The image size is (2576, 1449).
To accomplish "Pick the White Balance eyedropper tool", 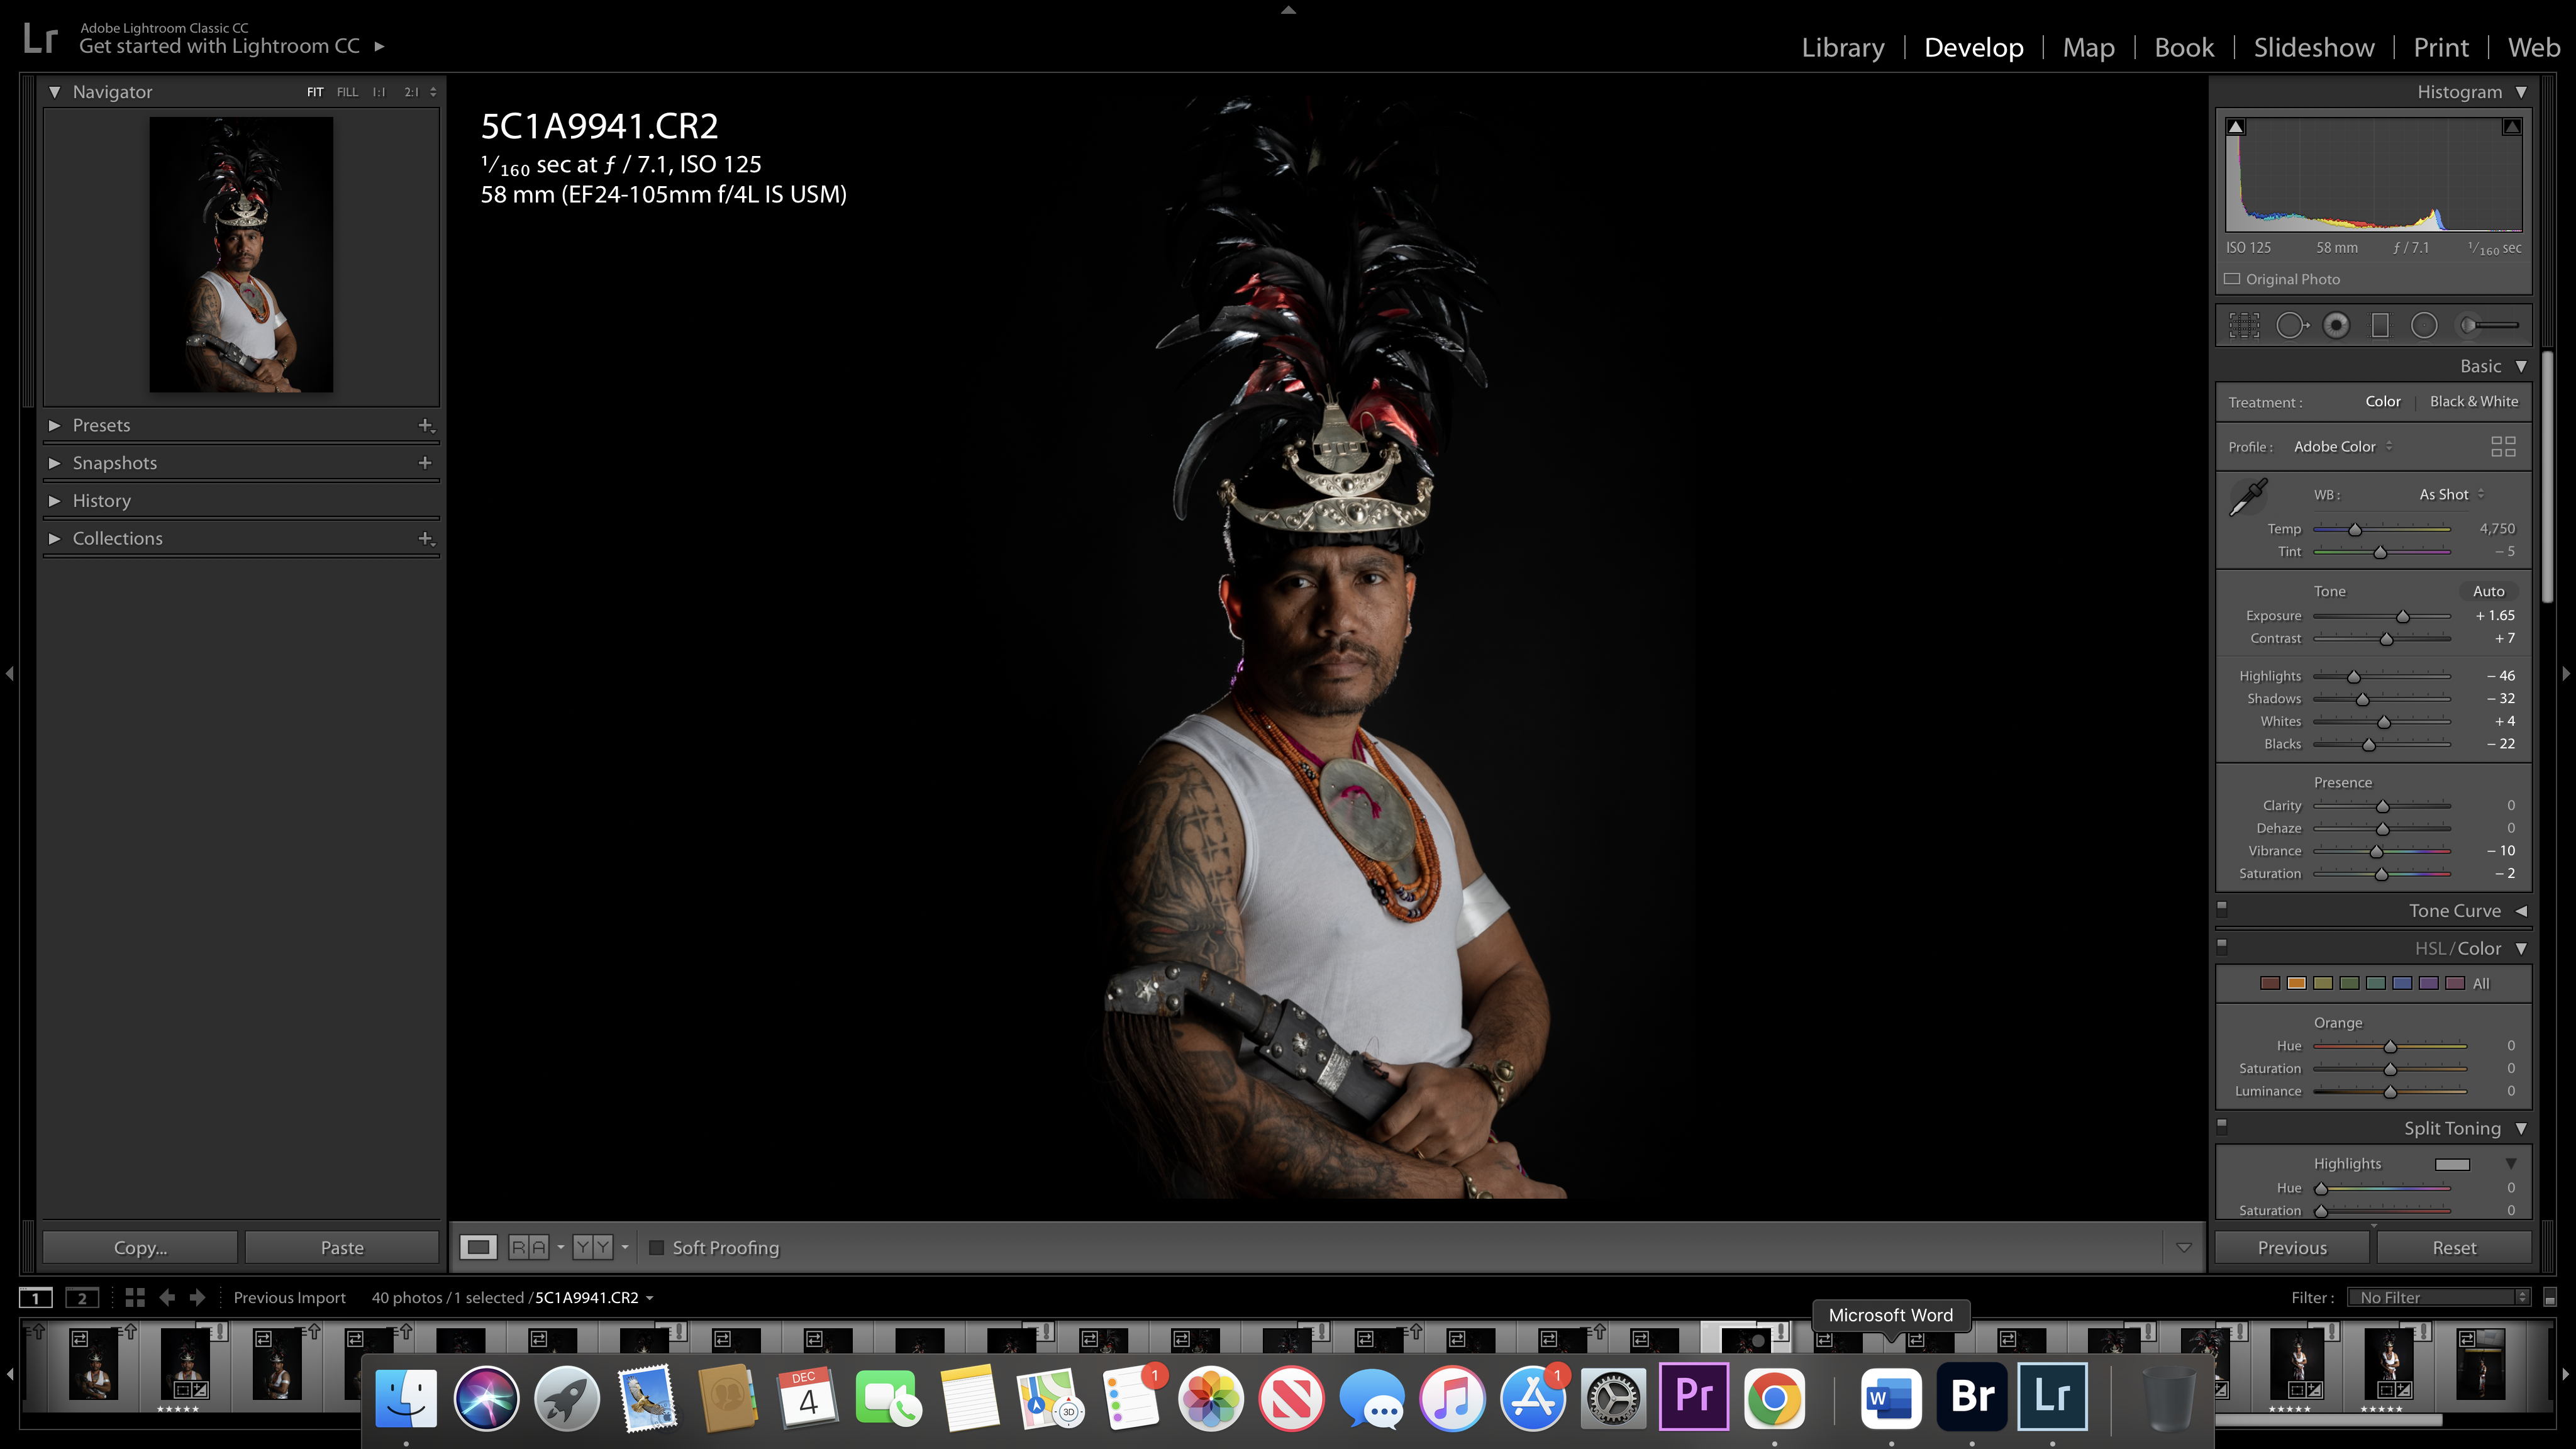I will 2249,496.
